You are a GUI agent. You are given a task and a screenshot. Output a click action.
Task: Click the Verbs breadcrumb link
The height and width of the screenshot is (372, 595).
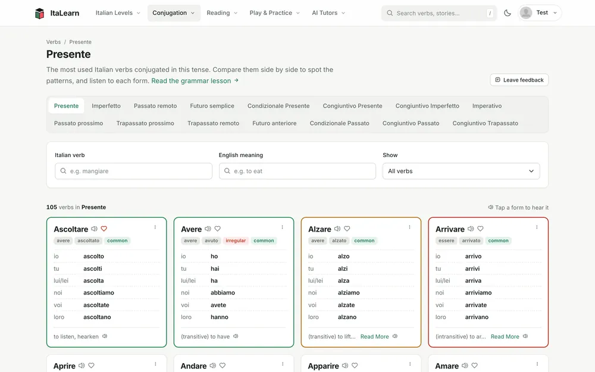pyautogui.click(x=54, y=42)
